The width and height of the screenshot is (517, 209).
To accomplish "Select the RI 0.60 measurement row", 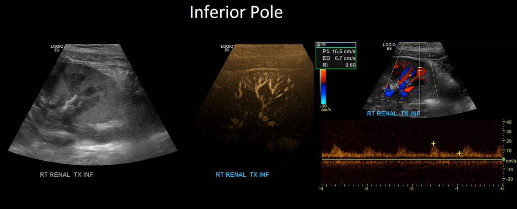I will click(336, 64).
